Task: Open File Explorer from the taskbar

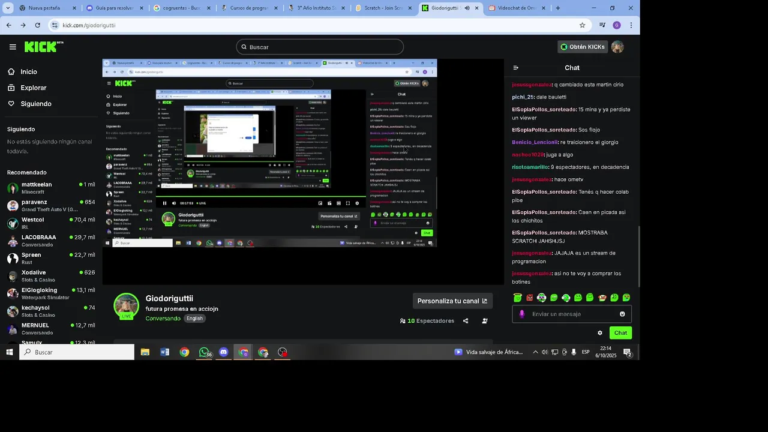Action: (145, 352)
